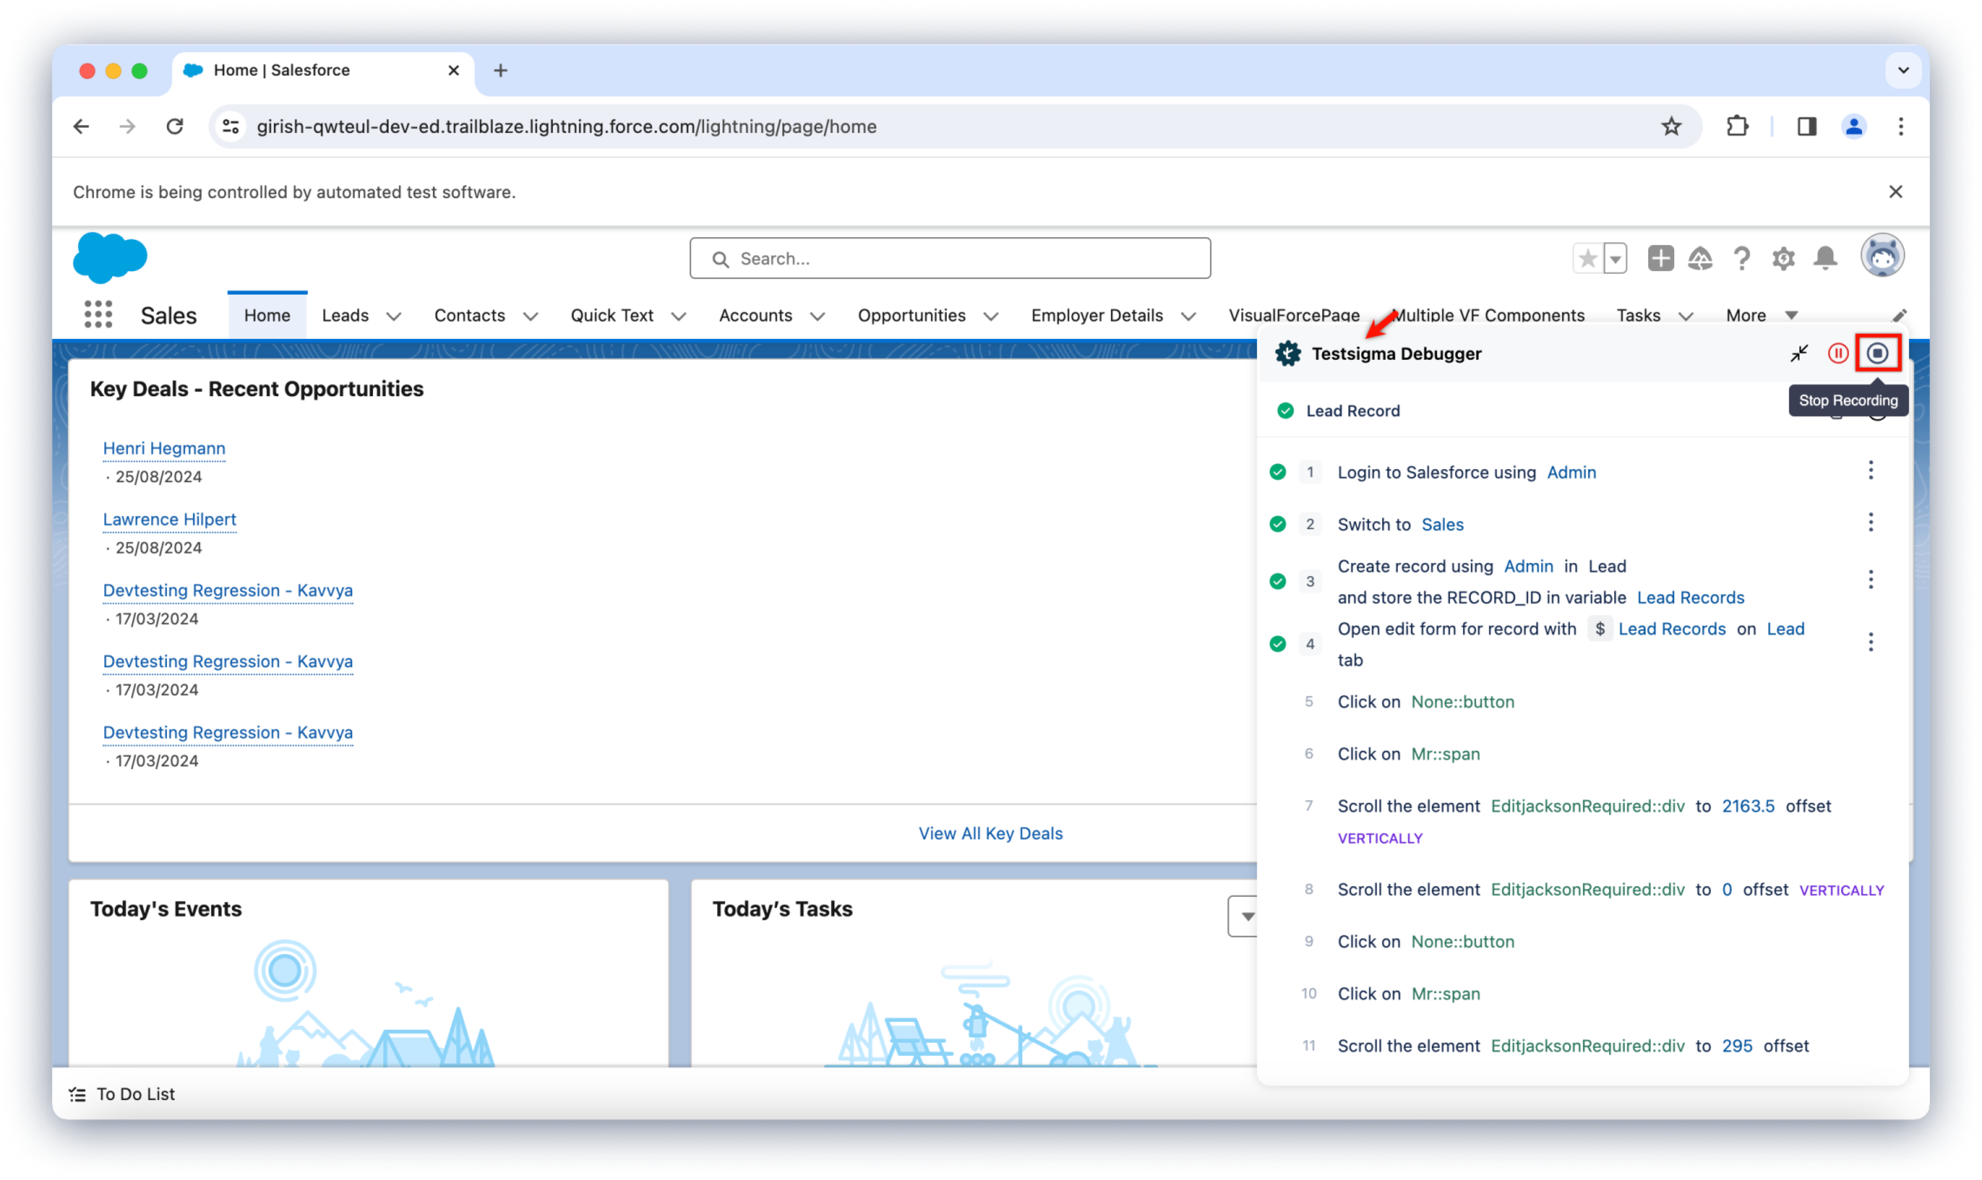Open the Favorites list dropdown arrow
This screenshot has width=1982, height=1180.
[x=1615, y=259]
